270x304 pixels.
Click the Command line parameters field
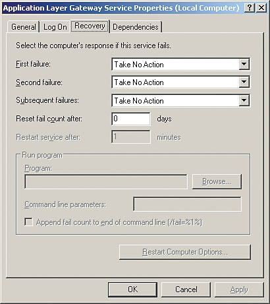(187, 204)
